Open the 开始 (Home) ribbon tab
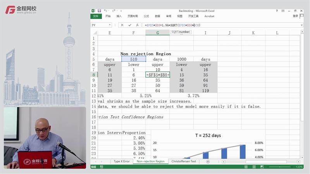This screenshot has height=174, width=310. click(x=108, y=16)
